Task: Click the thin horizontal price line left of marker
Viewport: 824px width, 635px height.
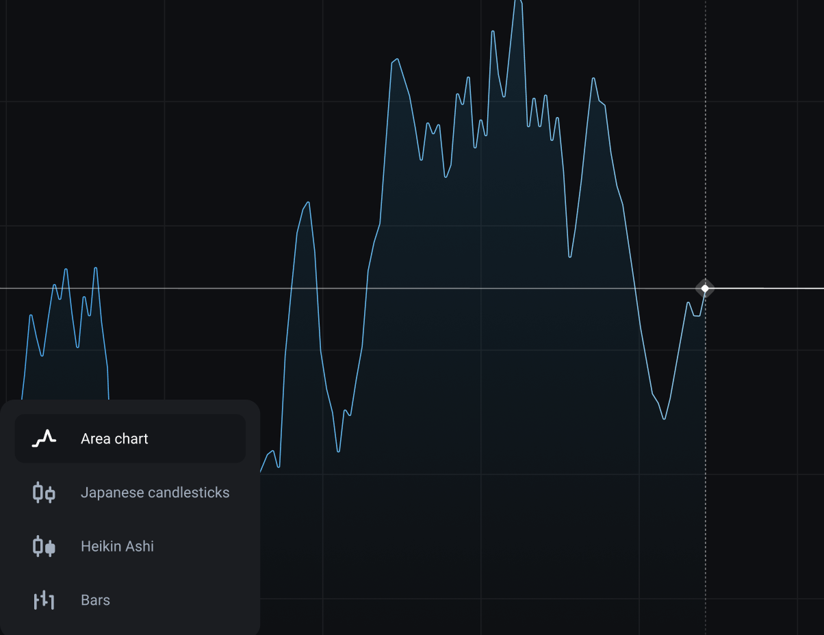Action: (x=205, y=288)
